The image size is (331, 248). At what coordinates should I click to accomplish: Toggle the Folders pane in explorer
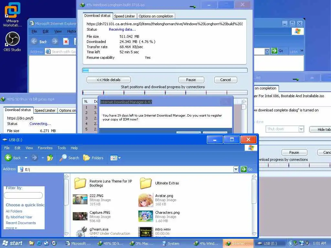[x=93, y=158]
